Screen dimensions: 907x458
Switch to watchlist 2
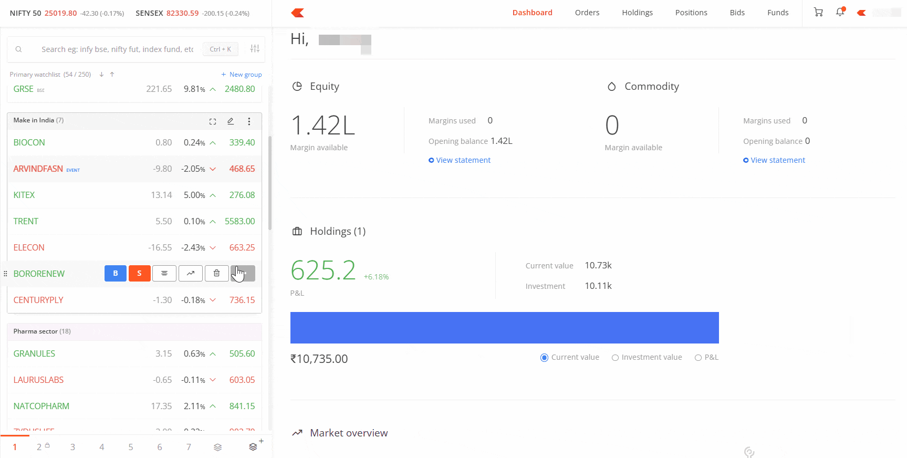(x=43, y=447)
